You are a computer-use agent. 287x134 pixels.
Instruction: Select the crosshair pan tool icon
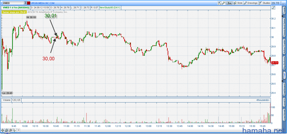(x=3, y=130)
